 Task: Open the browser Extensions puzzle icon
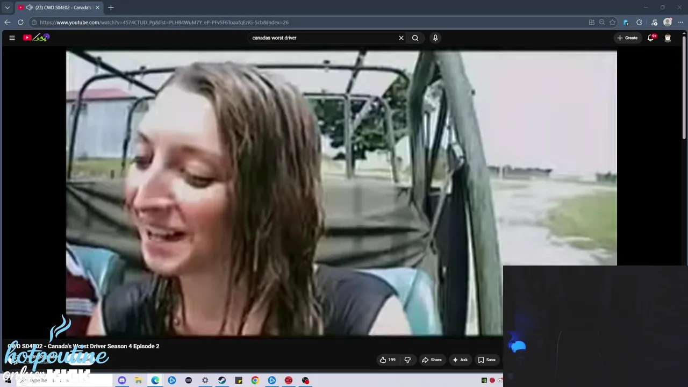[639, 22]
